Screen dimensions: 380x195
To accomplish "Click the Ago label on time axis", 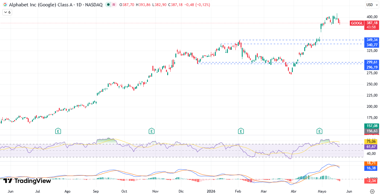I will coord(67,191).
